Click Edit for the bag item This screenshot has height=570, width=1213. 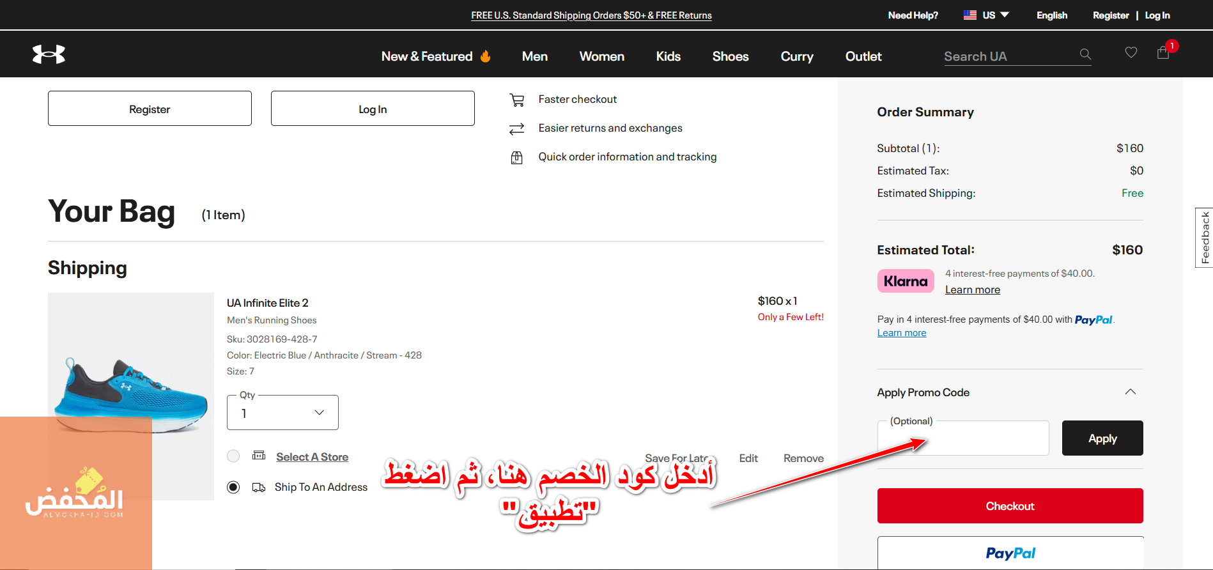coord(748,458)
